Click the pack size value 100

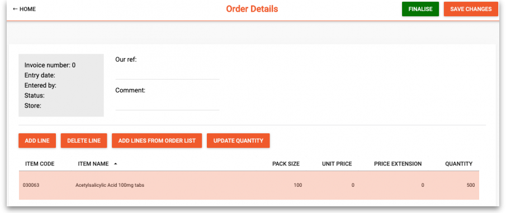298,185
